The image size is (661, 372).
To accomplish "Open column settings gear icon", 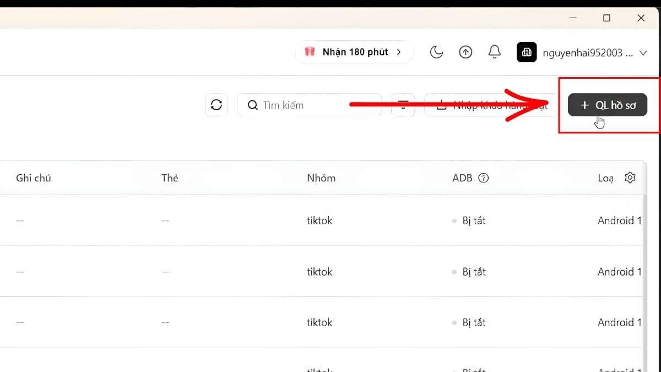I will [630, 177].
